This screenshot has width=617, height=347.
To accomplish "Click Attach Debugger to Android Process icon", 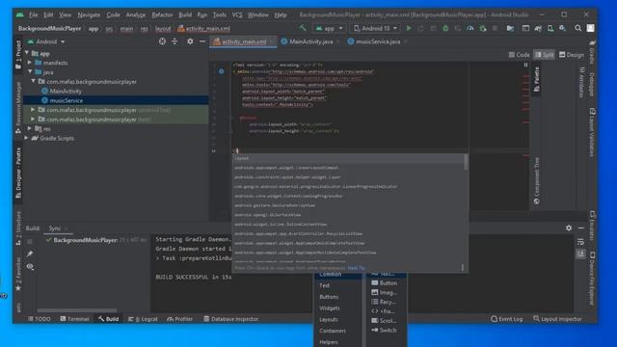I will point(483,28).
